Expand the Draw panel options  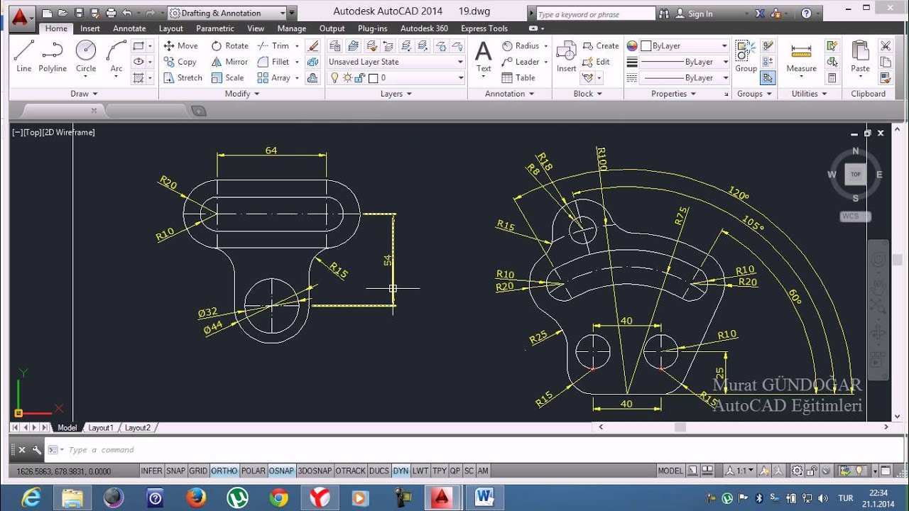pos(84,94)
